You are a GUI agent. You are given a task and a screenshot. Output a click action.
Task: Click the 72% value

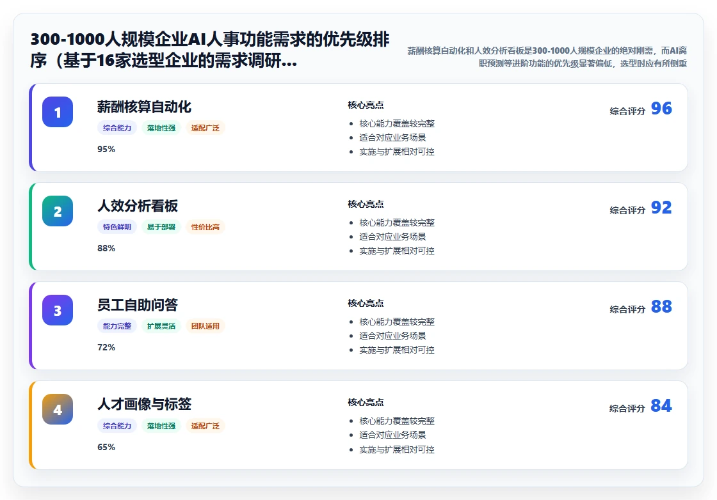point(106,347)
